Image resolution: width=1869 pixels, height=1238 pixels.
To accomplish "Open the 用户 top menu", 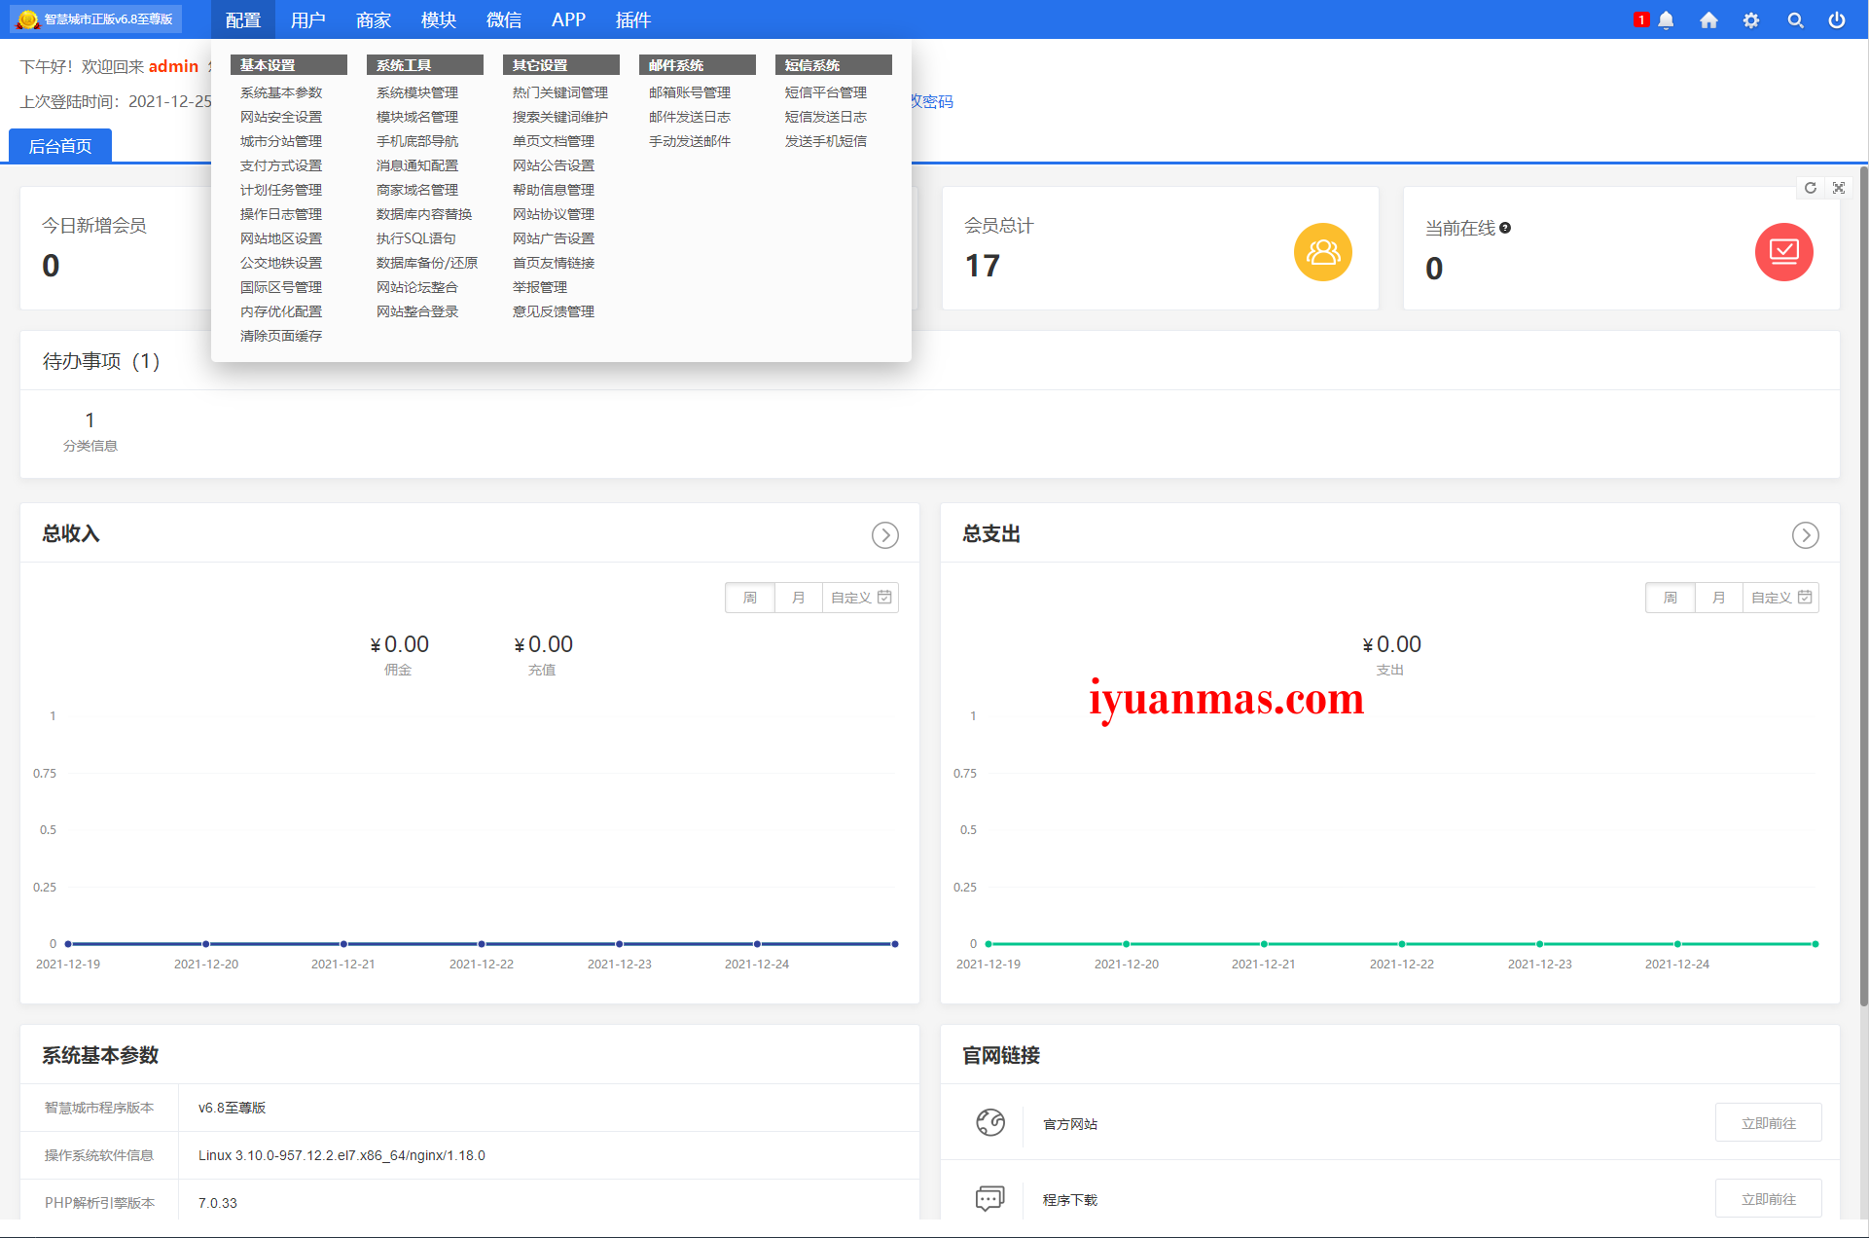I will pyautogui.click(x=307, y=19).
